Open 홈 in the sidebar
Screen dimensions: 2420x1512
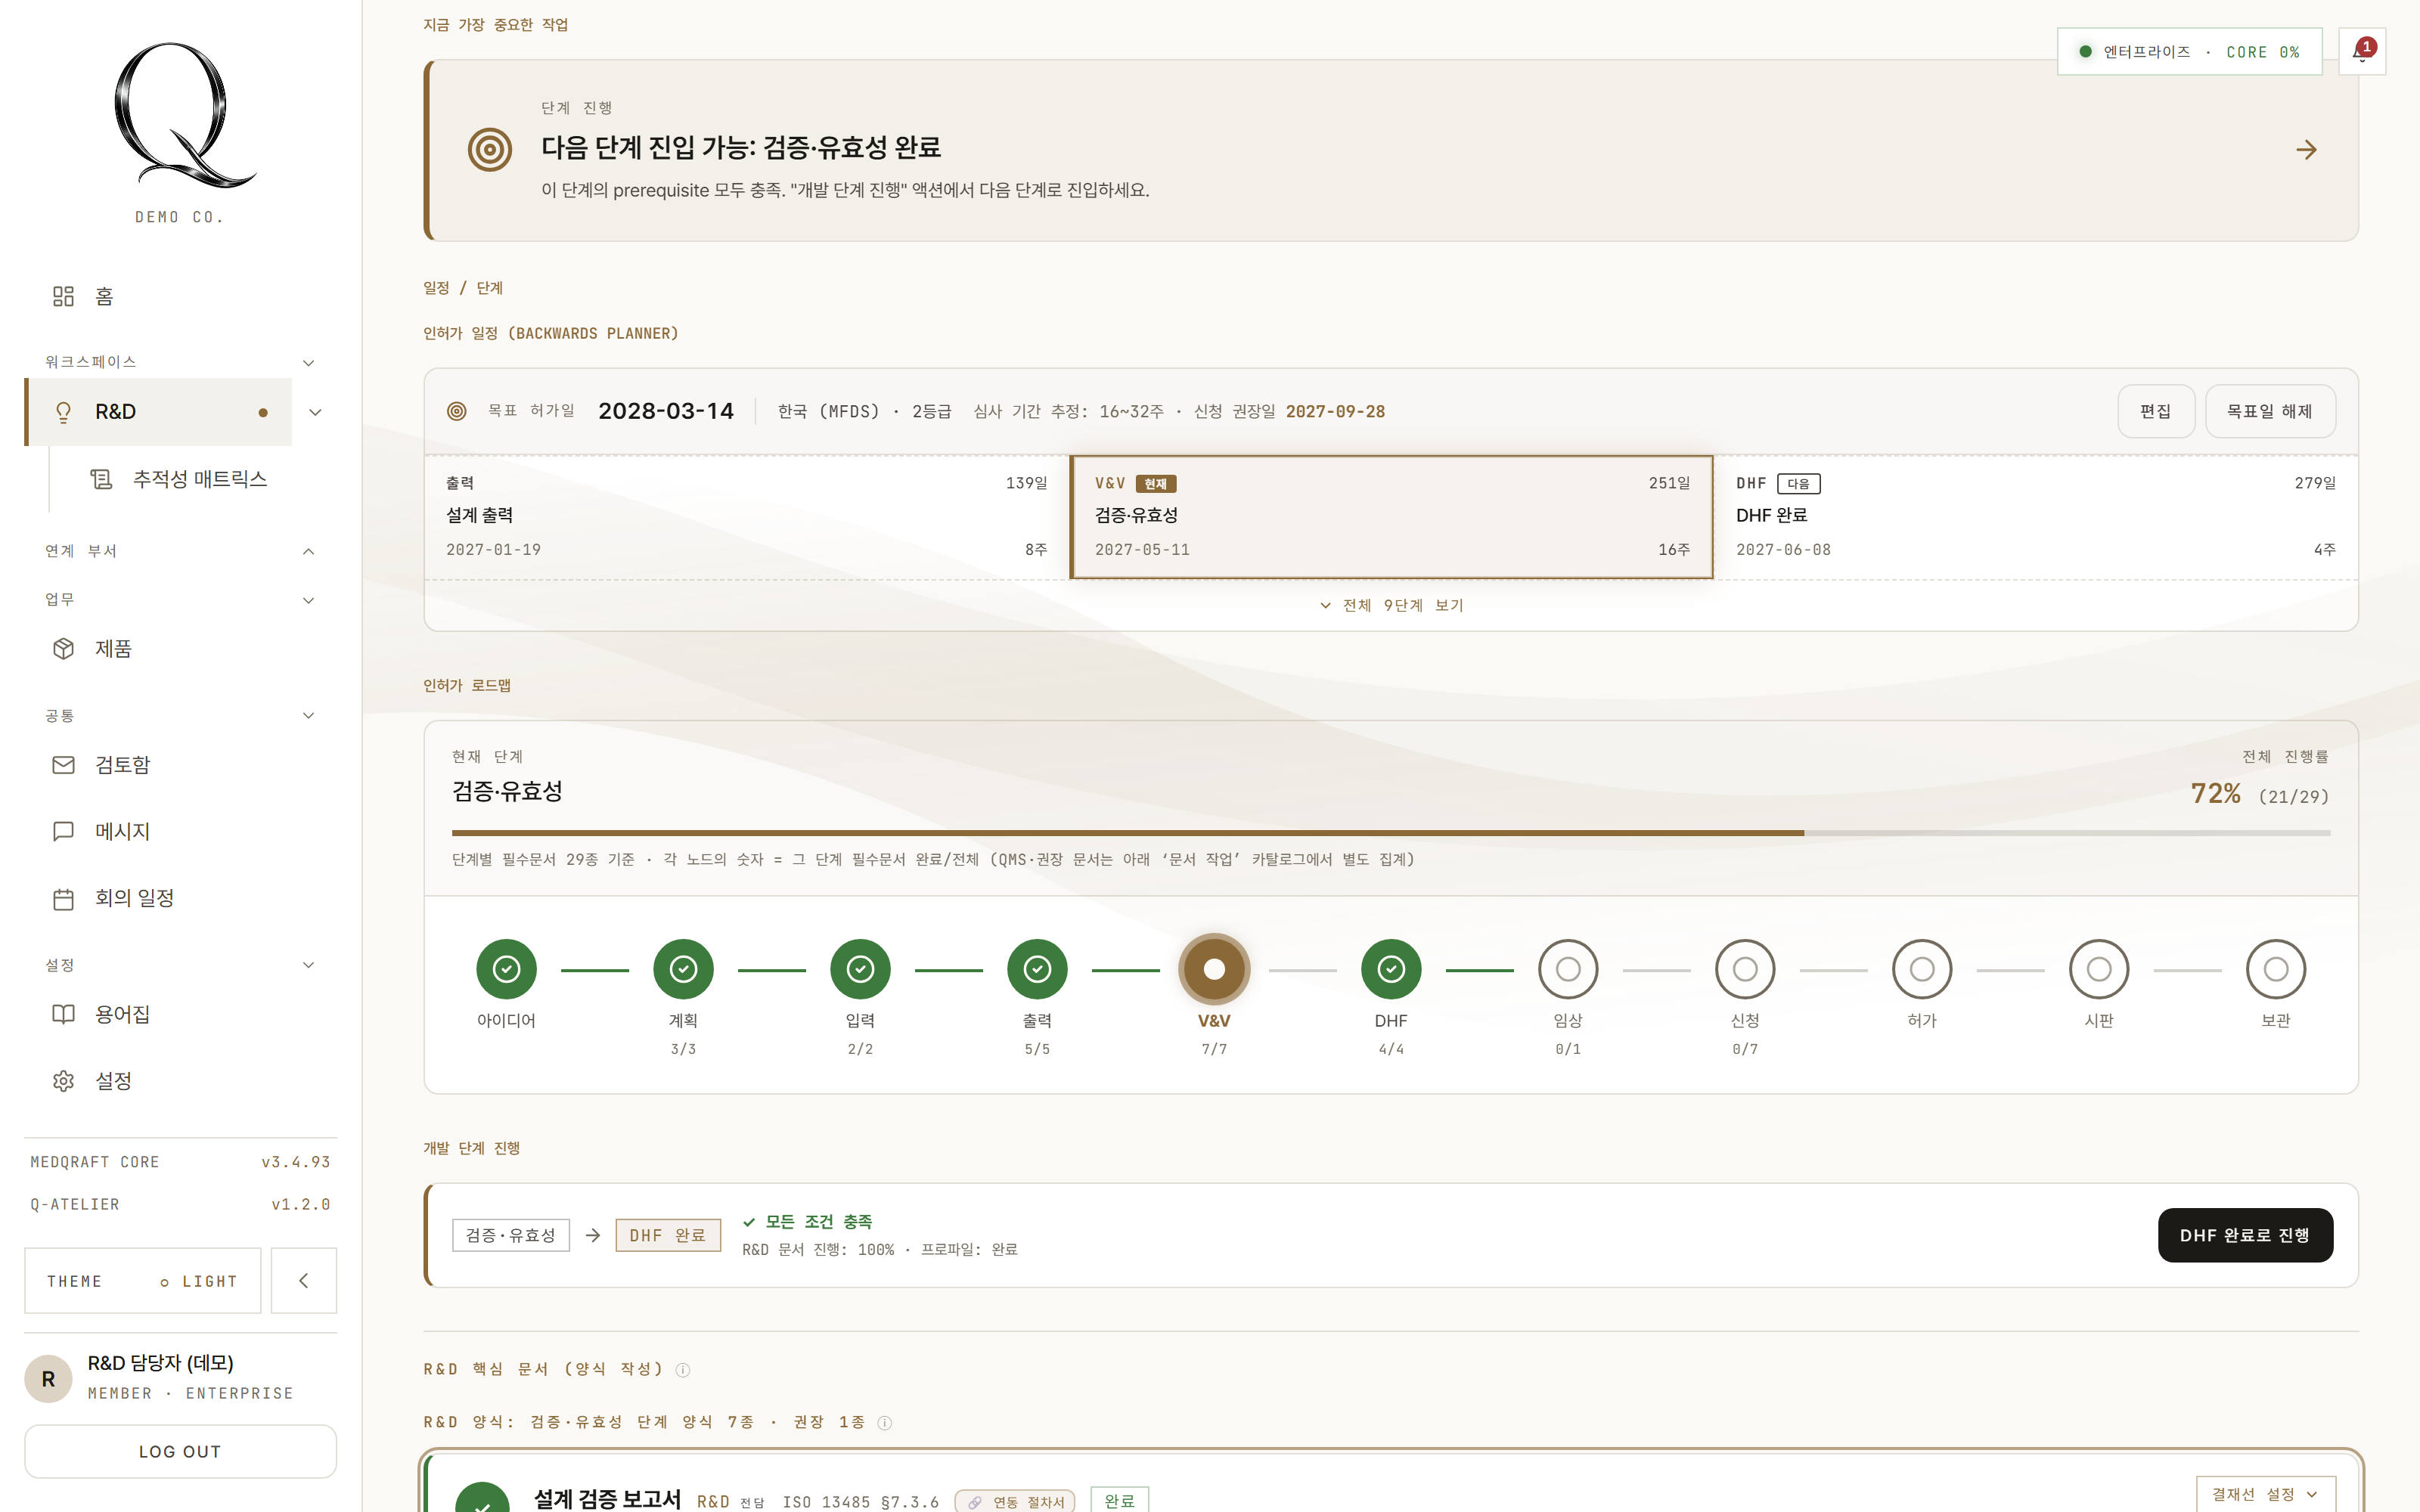click(x=180, y=296)
